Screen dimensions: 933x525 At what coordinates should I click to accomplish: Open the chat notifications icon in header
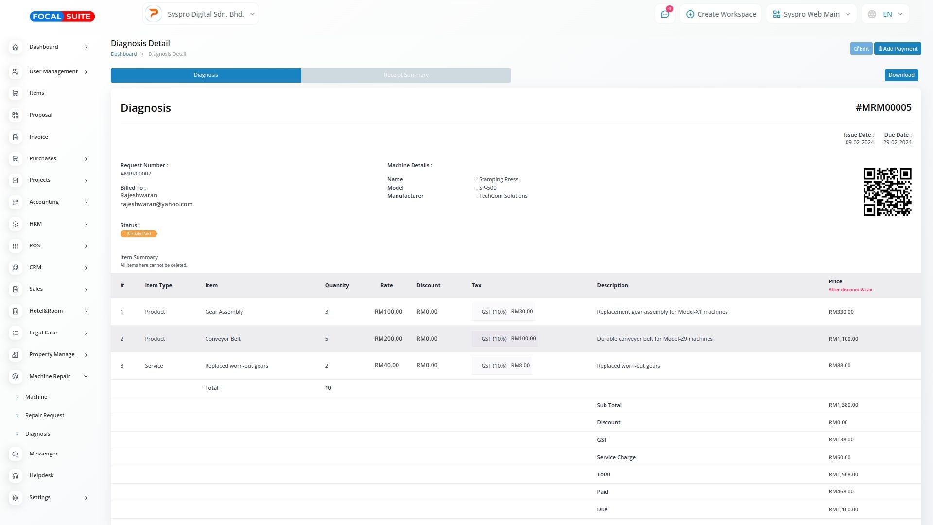pyautogui.click(x=665, y=14)
